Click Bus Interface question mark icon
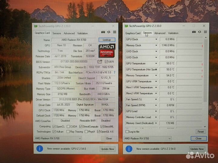 (114, 72)
